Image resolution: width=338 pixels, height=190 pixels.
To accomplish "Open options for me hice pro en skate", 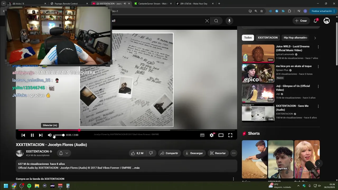I will [x=318, y=66].
